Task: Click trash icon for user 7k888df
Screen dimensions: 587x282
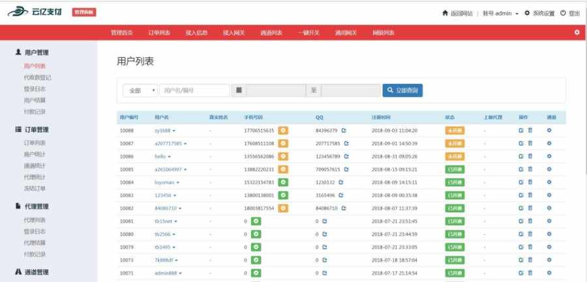Action: click(530, 260)
